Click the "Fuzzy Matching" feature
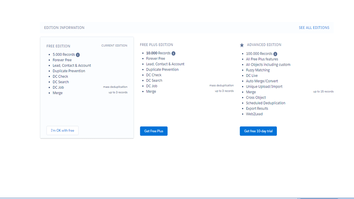 [258, 70]
